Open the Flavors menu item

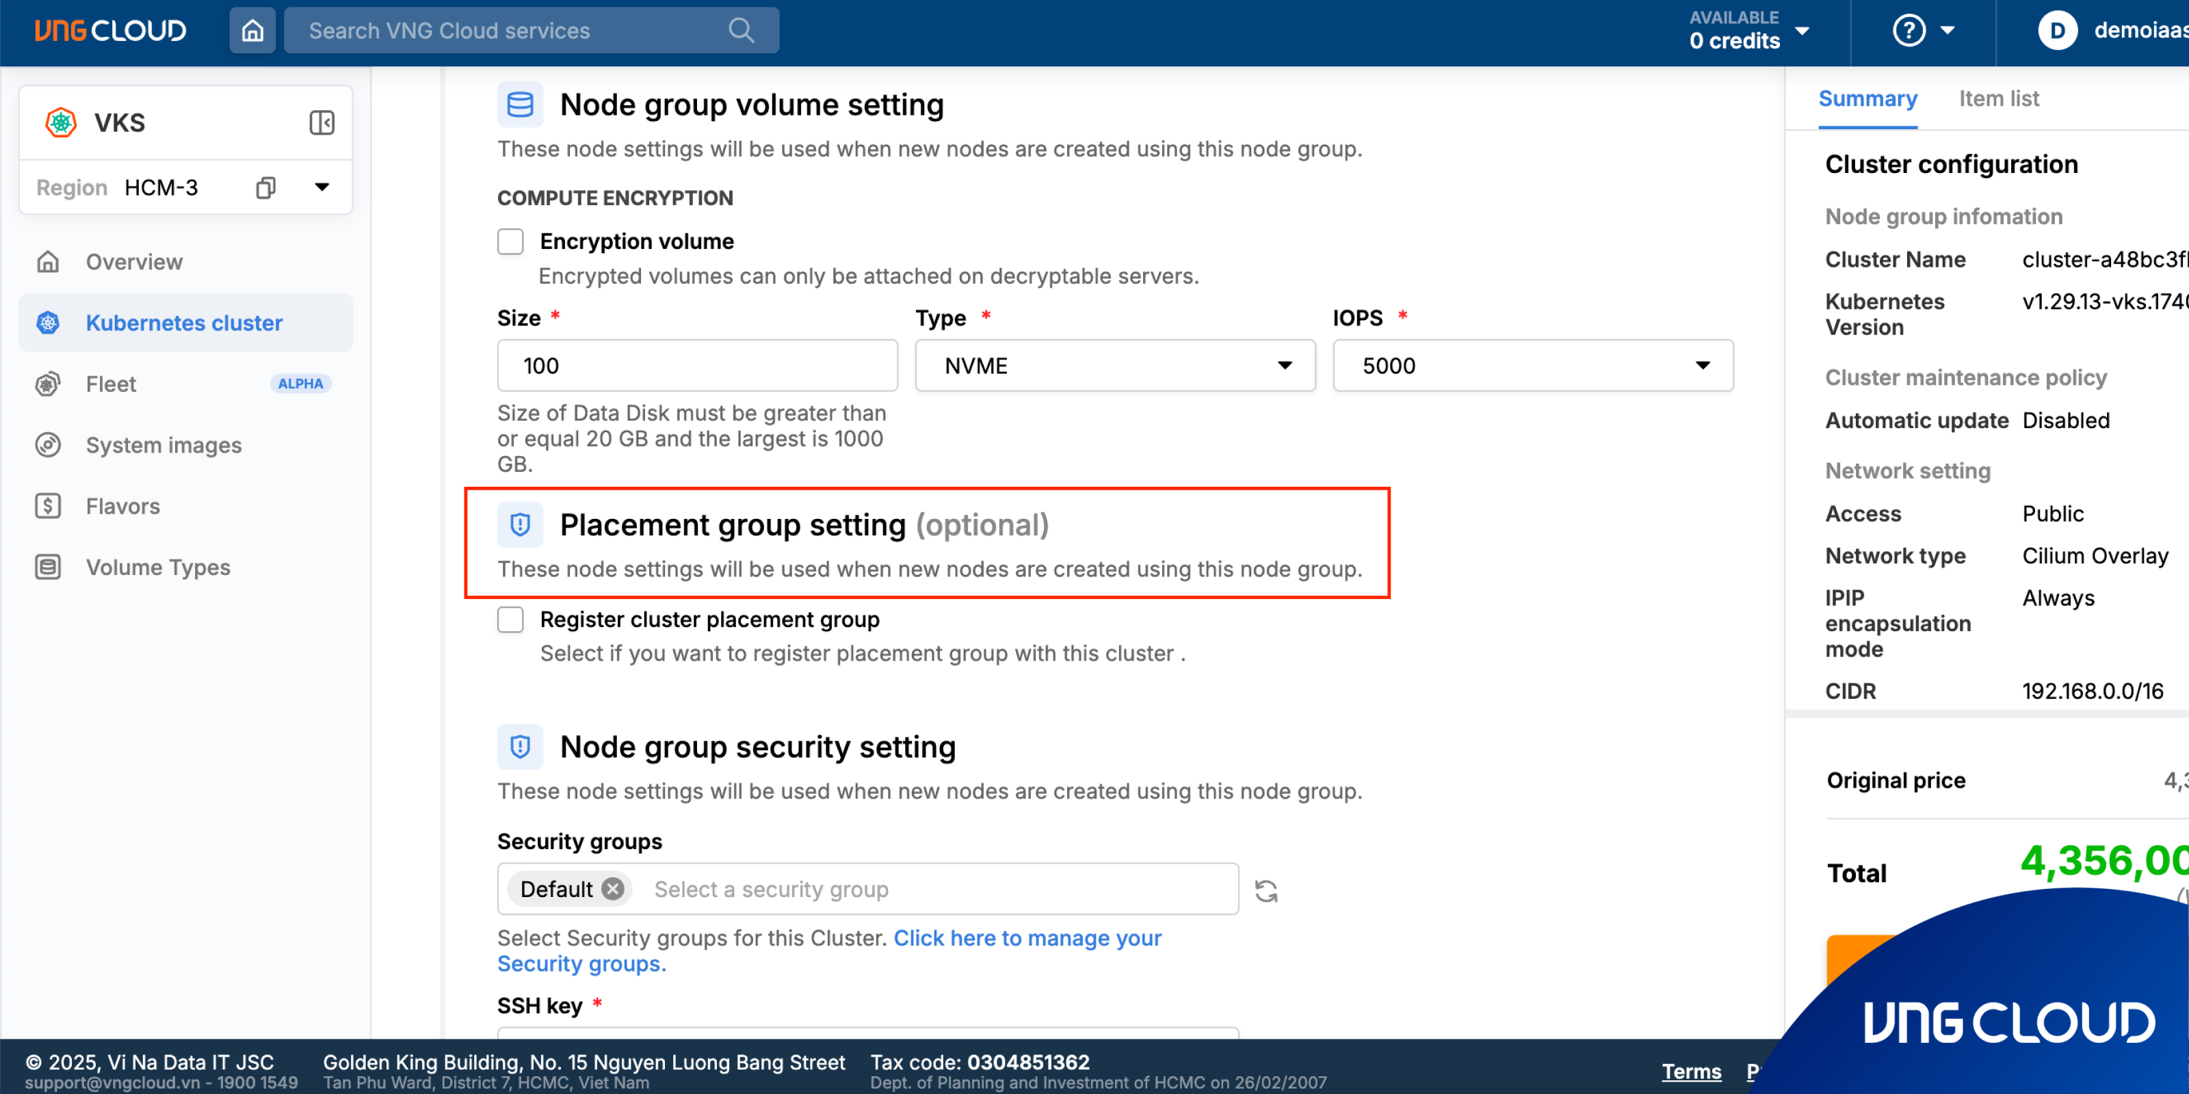(122, 506)
